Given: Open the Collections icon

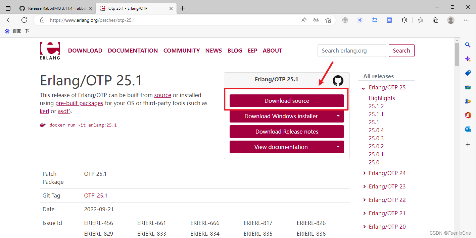Looking at the screenshot, I should [x=435, y=20].
